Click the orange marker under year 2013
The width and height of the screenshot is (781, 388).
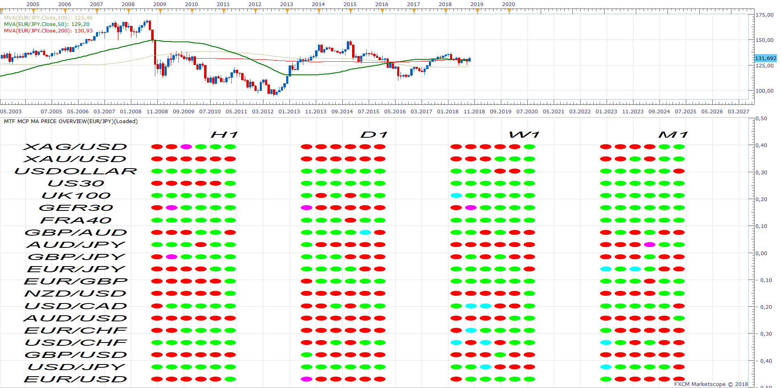pos(287,11)
